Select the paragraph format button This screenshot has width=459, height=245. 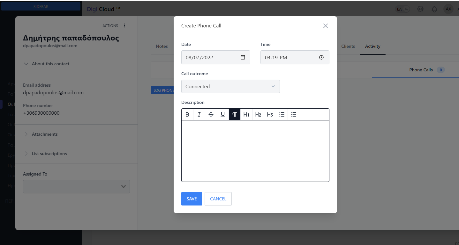coord(234,114)
